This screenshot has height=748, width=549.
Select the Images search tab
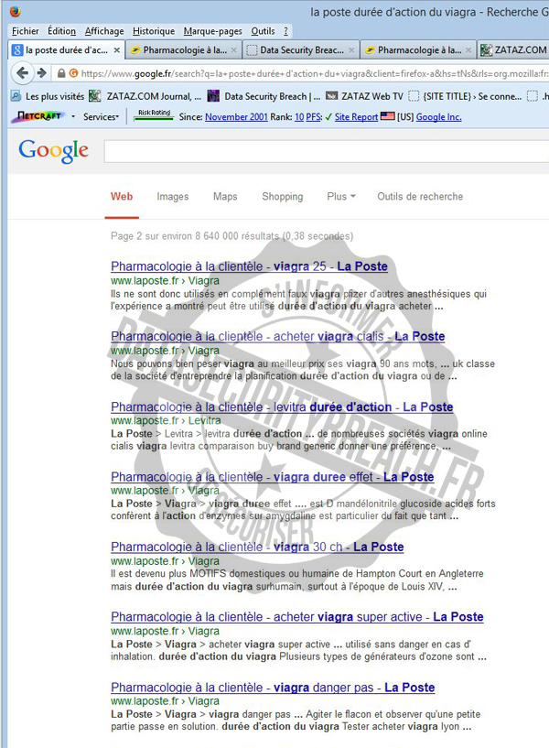click(x=173, y=197)
